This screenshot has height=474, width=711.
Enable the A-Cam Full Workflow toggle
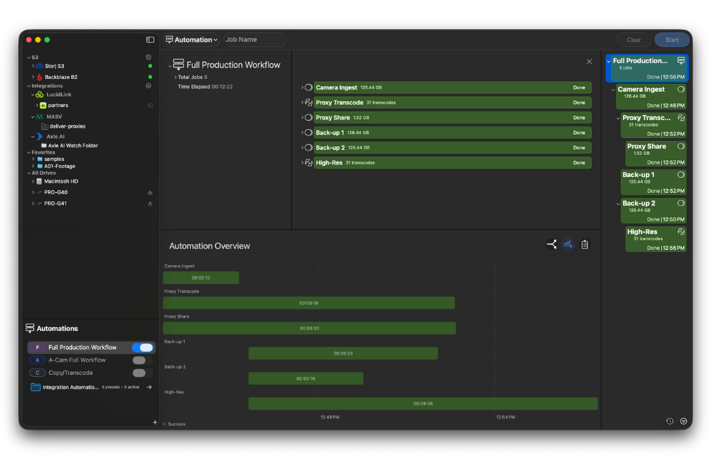click(x=142, y=360)
